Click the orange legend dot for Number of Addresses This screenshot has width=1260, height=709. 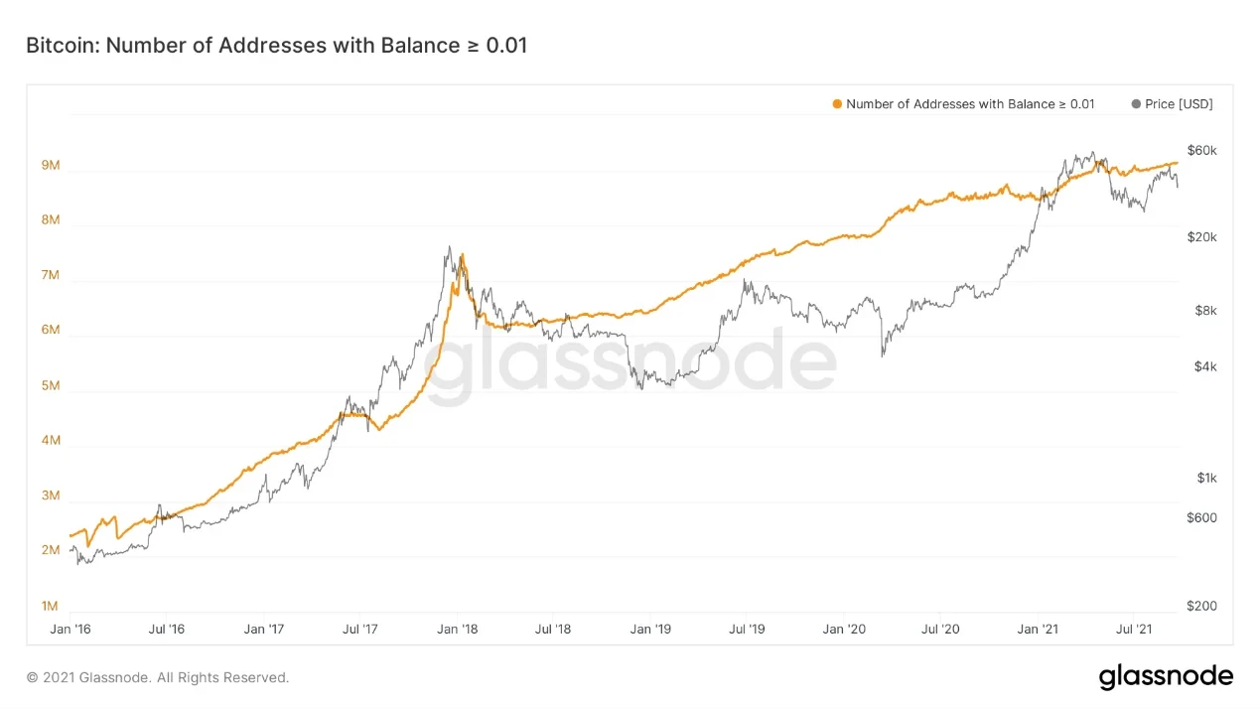coord(838,104)
